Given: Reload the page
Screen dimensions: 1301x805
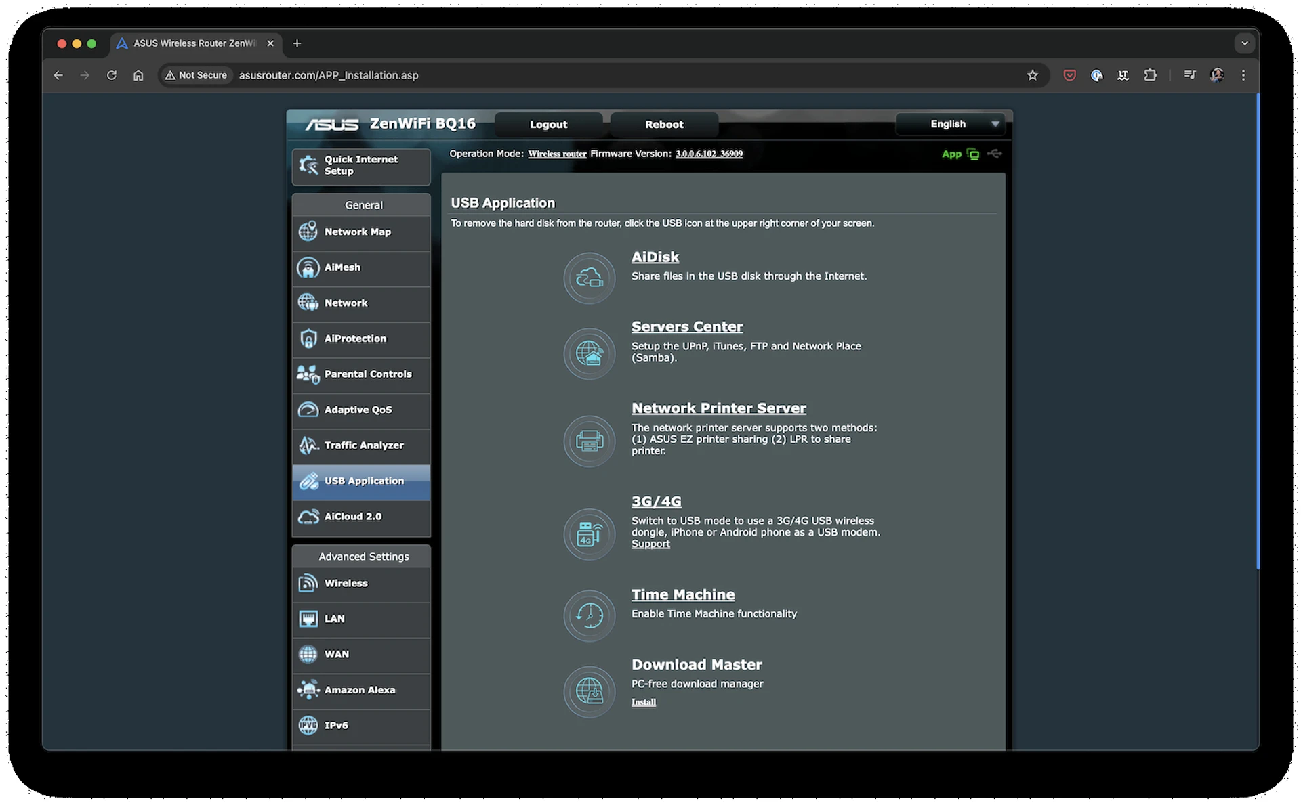Looking at the screenshot, I should [x=112, y=75].
